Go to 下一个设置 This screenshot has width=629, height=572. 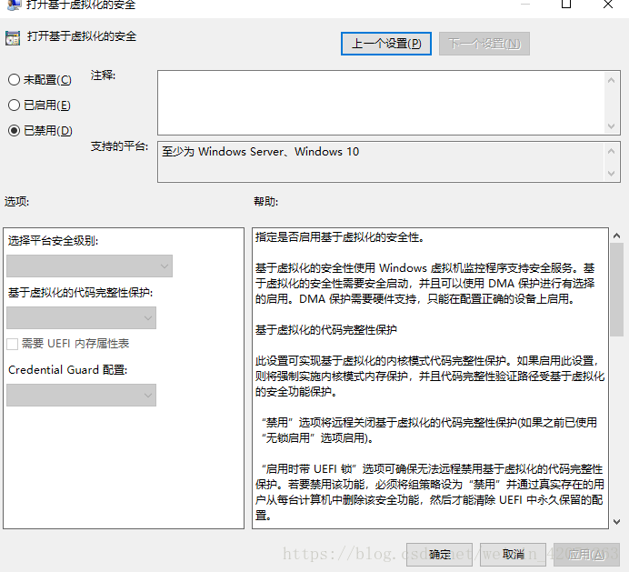point(484,43)
